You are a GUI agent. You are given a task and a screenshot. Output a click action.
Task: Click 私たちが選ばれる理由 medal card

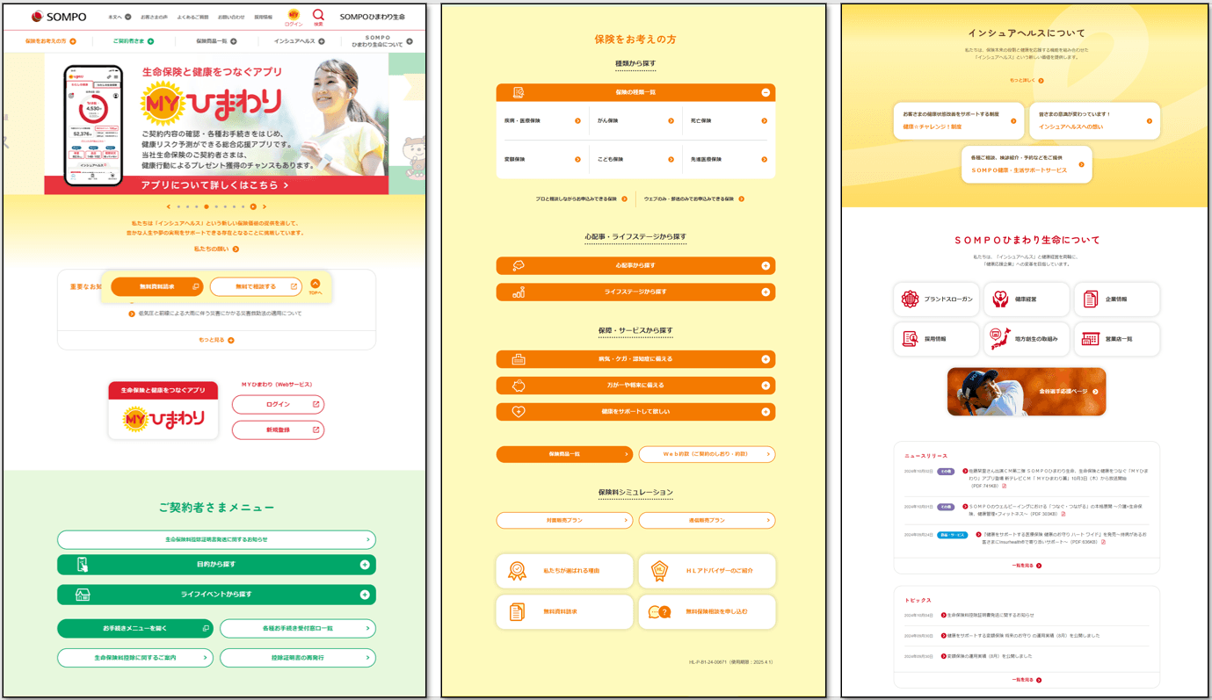[564, 571]
